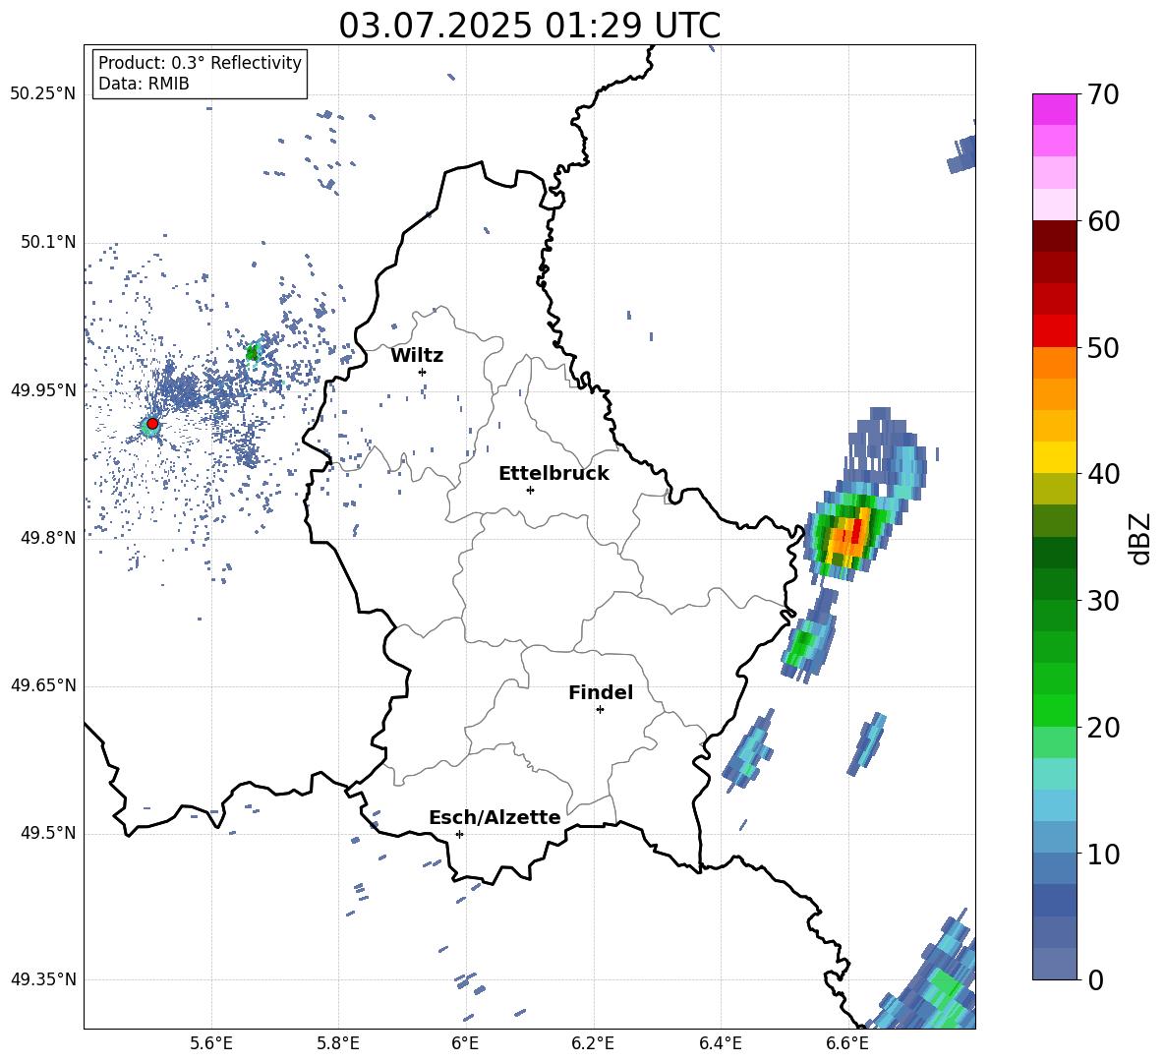Click the 0 colorbar tick label
1164x1063 pixels.
click(1095, 980)
